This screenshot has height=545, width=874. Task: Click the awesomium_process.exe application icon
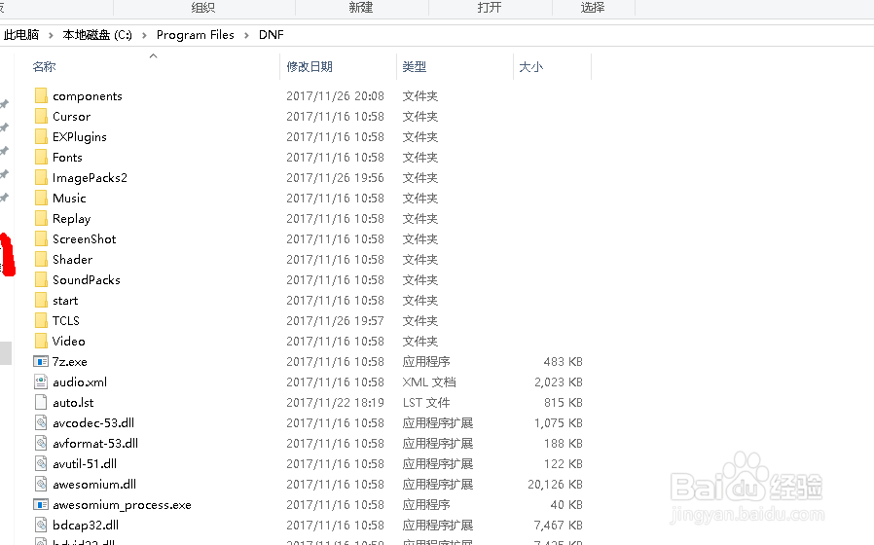(41, 504)
